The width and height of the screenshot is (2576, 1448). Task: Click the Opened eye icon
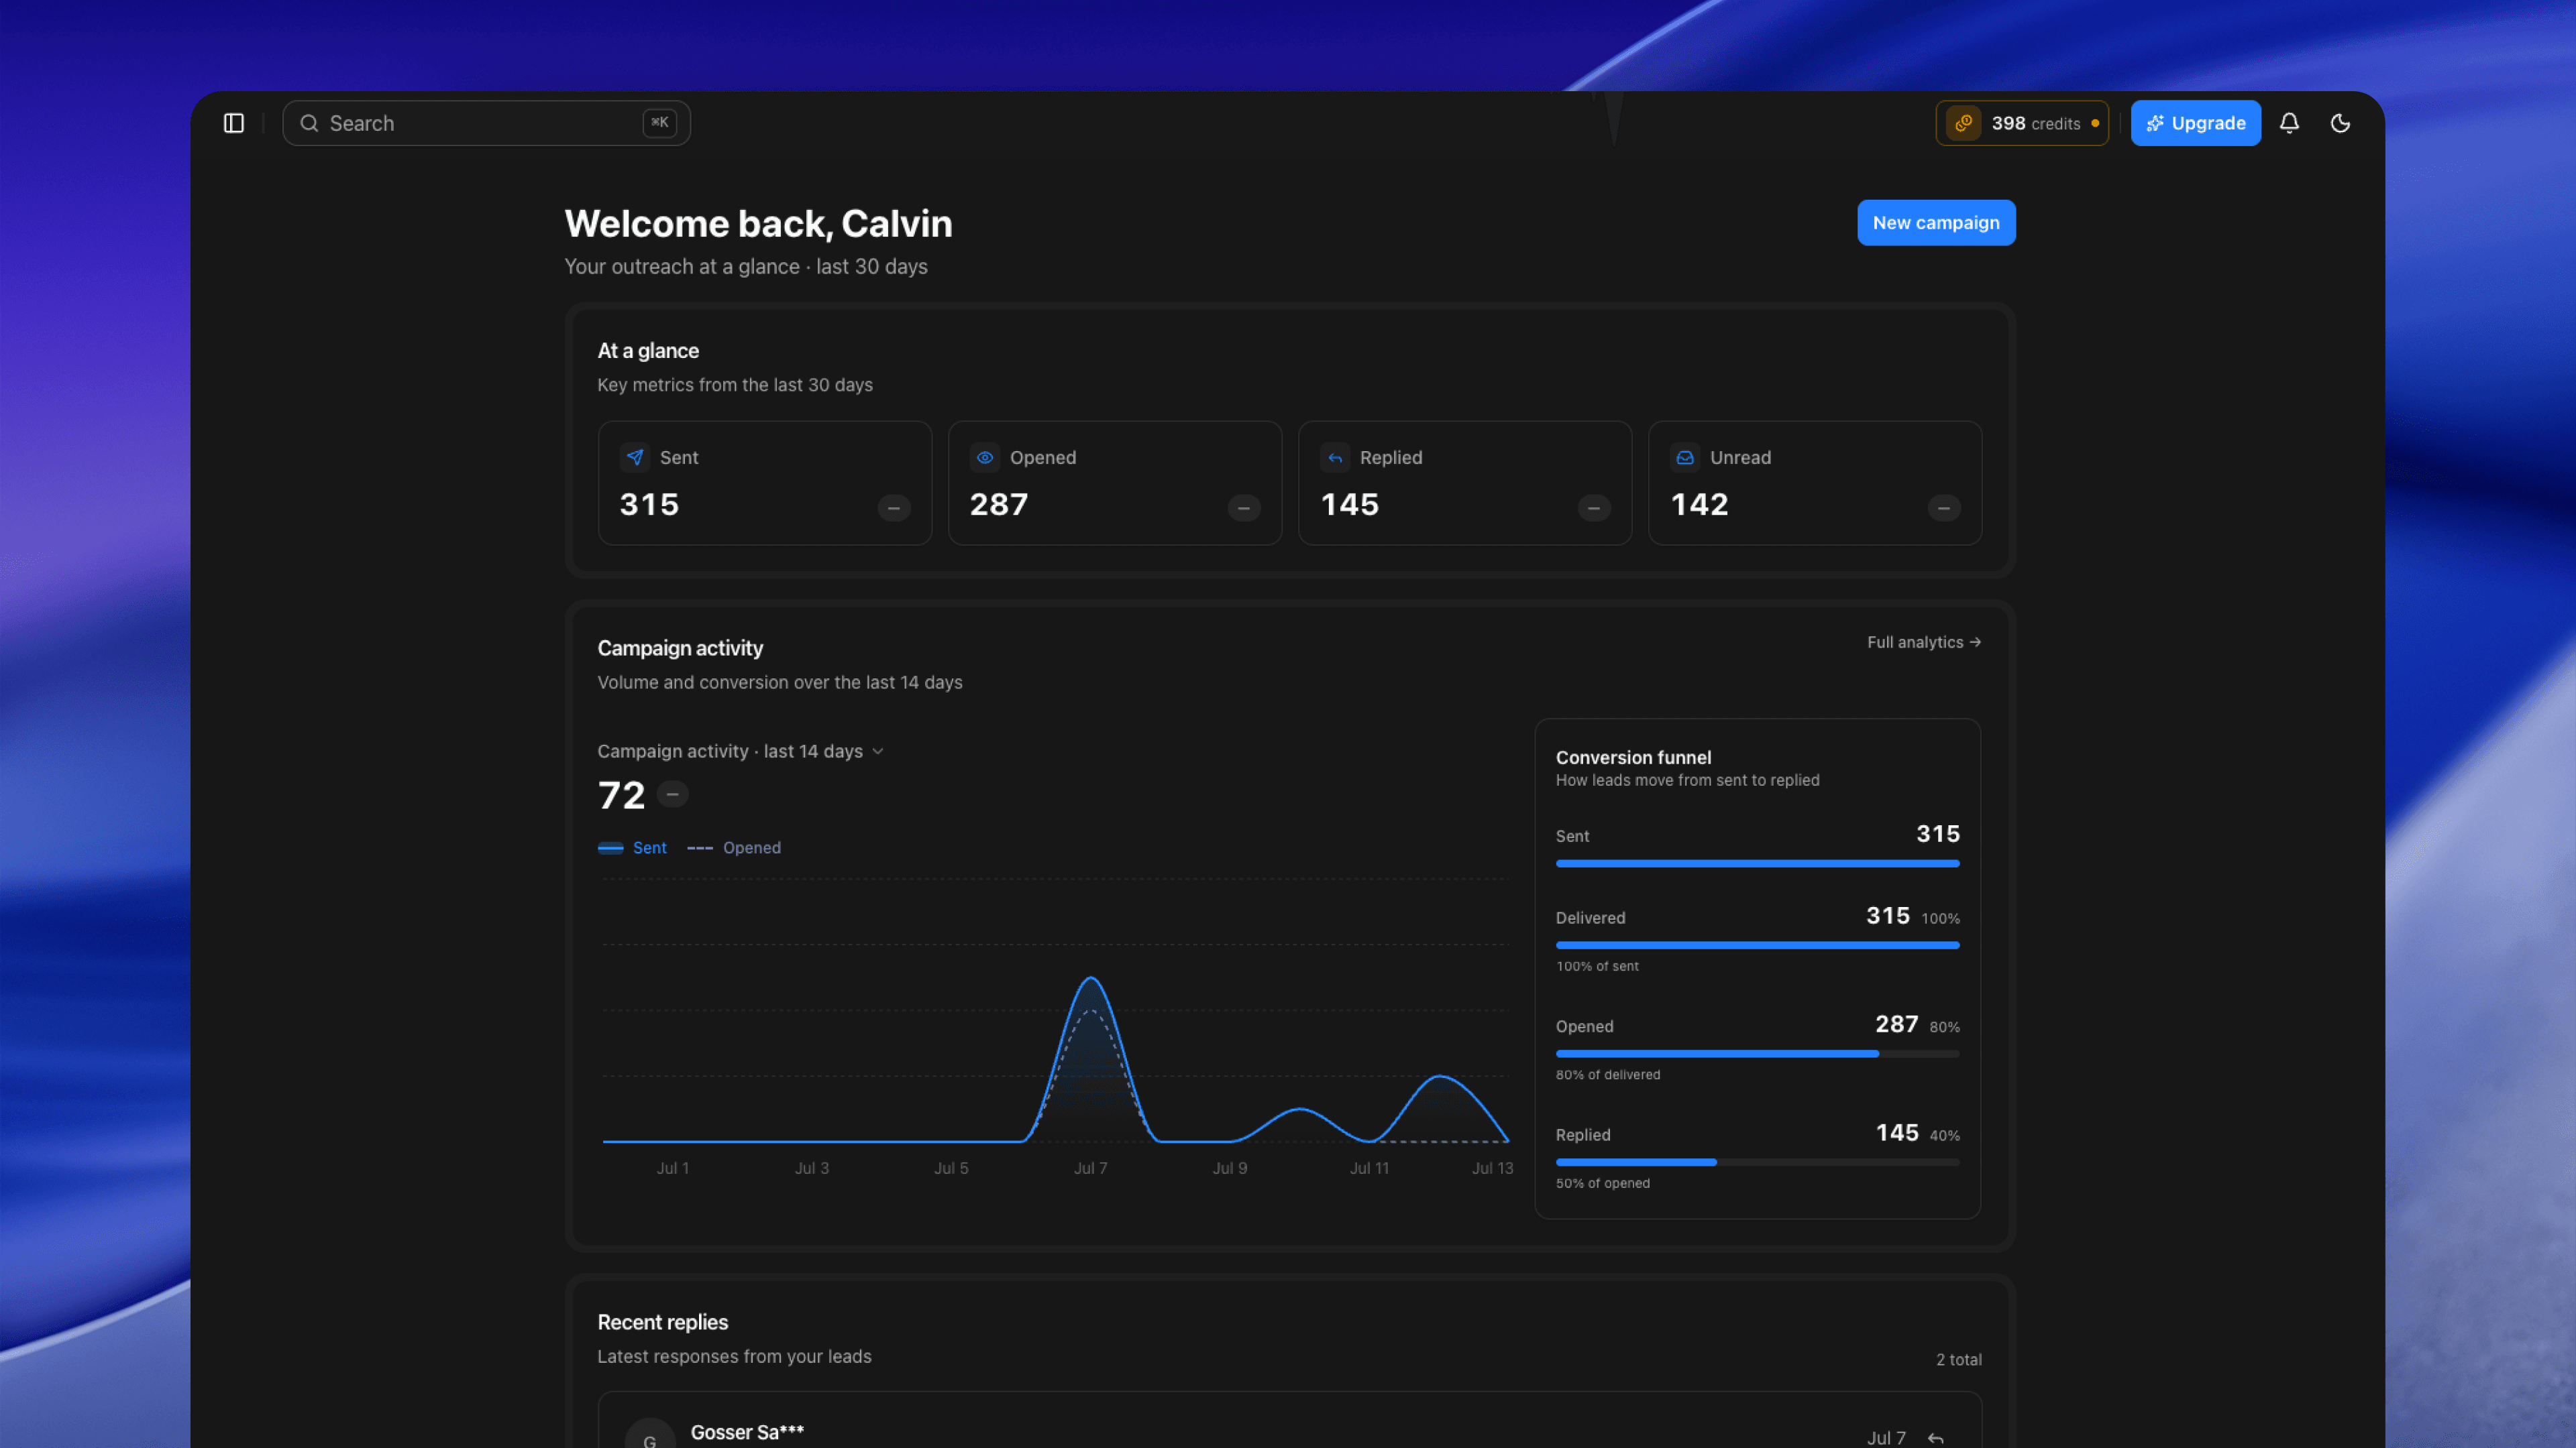click(985, 458)
